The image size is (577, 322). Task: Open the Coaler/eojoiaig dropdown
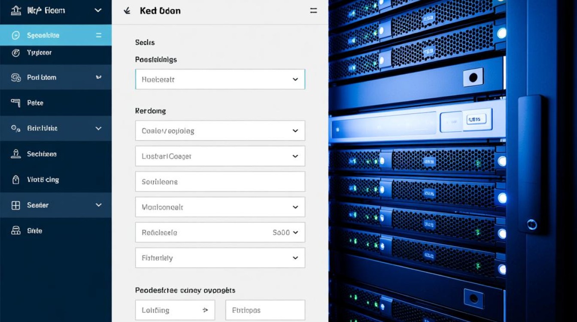(x=220, y=131)
